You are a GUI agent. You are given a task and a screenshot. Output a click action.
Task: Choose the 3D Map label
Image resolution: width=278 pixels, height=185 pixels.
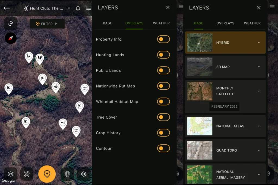[x=223, y=67]
